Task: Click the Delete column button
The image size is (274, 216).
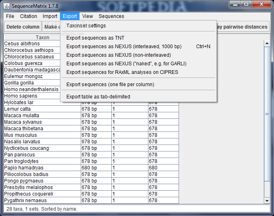Action: [x=23, y=27]
